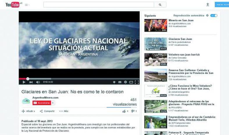Seek using the red progress bar handle
The height and width of the screenshot is (135, 229).
point(28,79)
